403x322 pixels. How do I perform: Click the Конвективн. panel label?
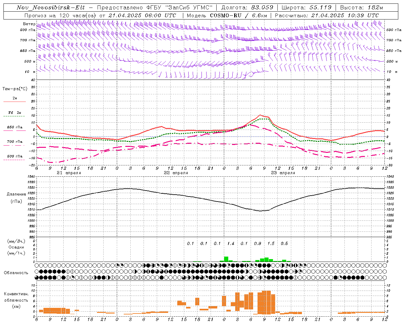click(x=16, y=294)
